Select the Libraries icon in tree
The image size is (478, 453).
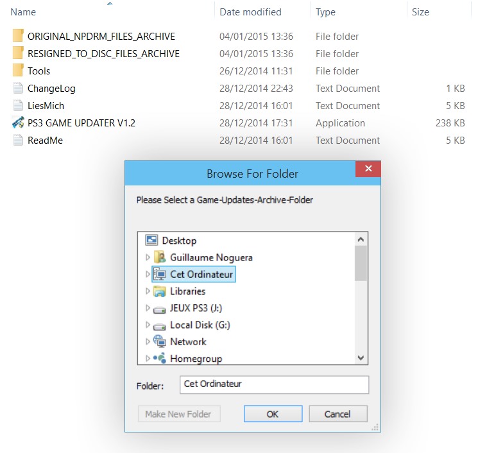click(160, 291)
